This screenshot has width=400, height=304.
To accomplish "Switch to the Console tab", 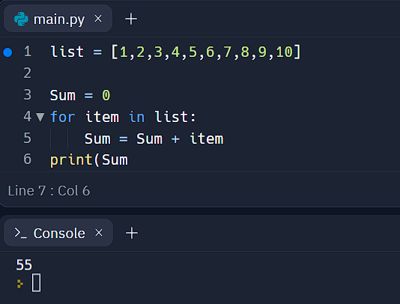I will pos(58,233).
